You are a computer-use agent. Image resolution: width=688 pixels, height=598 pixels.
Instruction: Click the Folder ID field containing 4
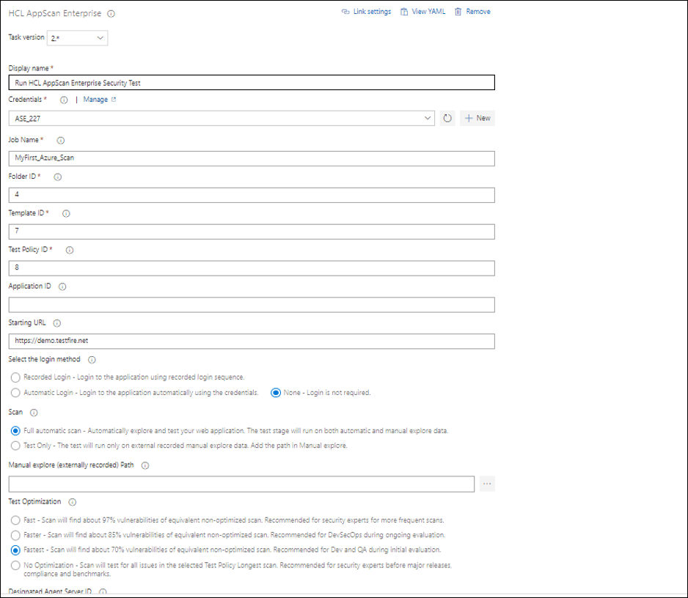tap(252, 195)
